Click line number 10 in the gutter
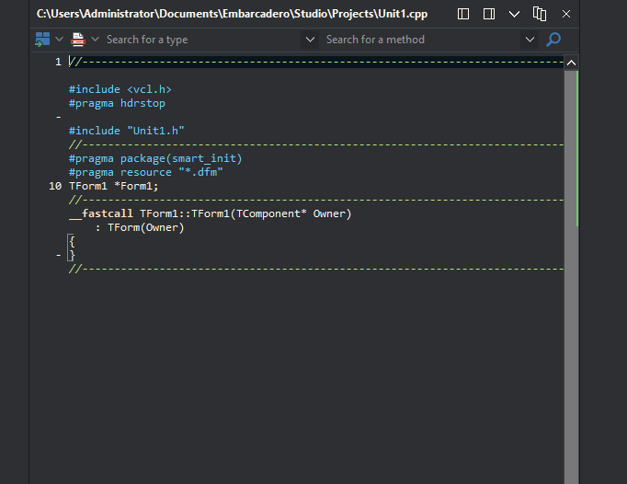Viewport: 627px width, 484px height. coord(55,186)
